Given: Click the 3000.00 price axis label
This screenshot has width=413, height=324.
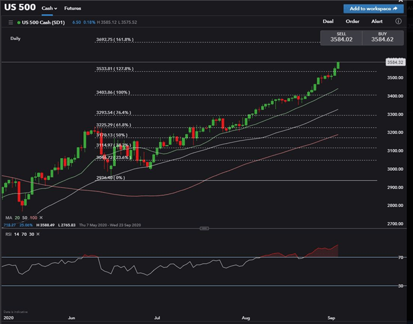Looking at the screenshot, I should [395, 169].
